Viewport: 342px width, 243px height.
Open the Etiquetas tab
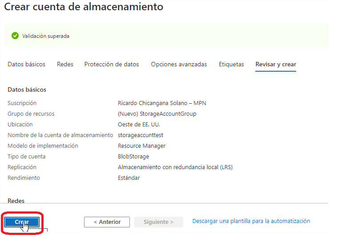pos(231,65)
